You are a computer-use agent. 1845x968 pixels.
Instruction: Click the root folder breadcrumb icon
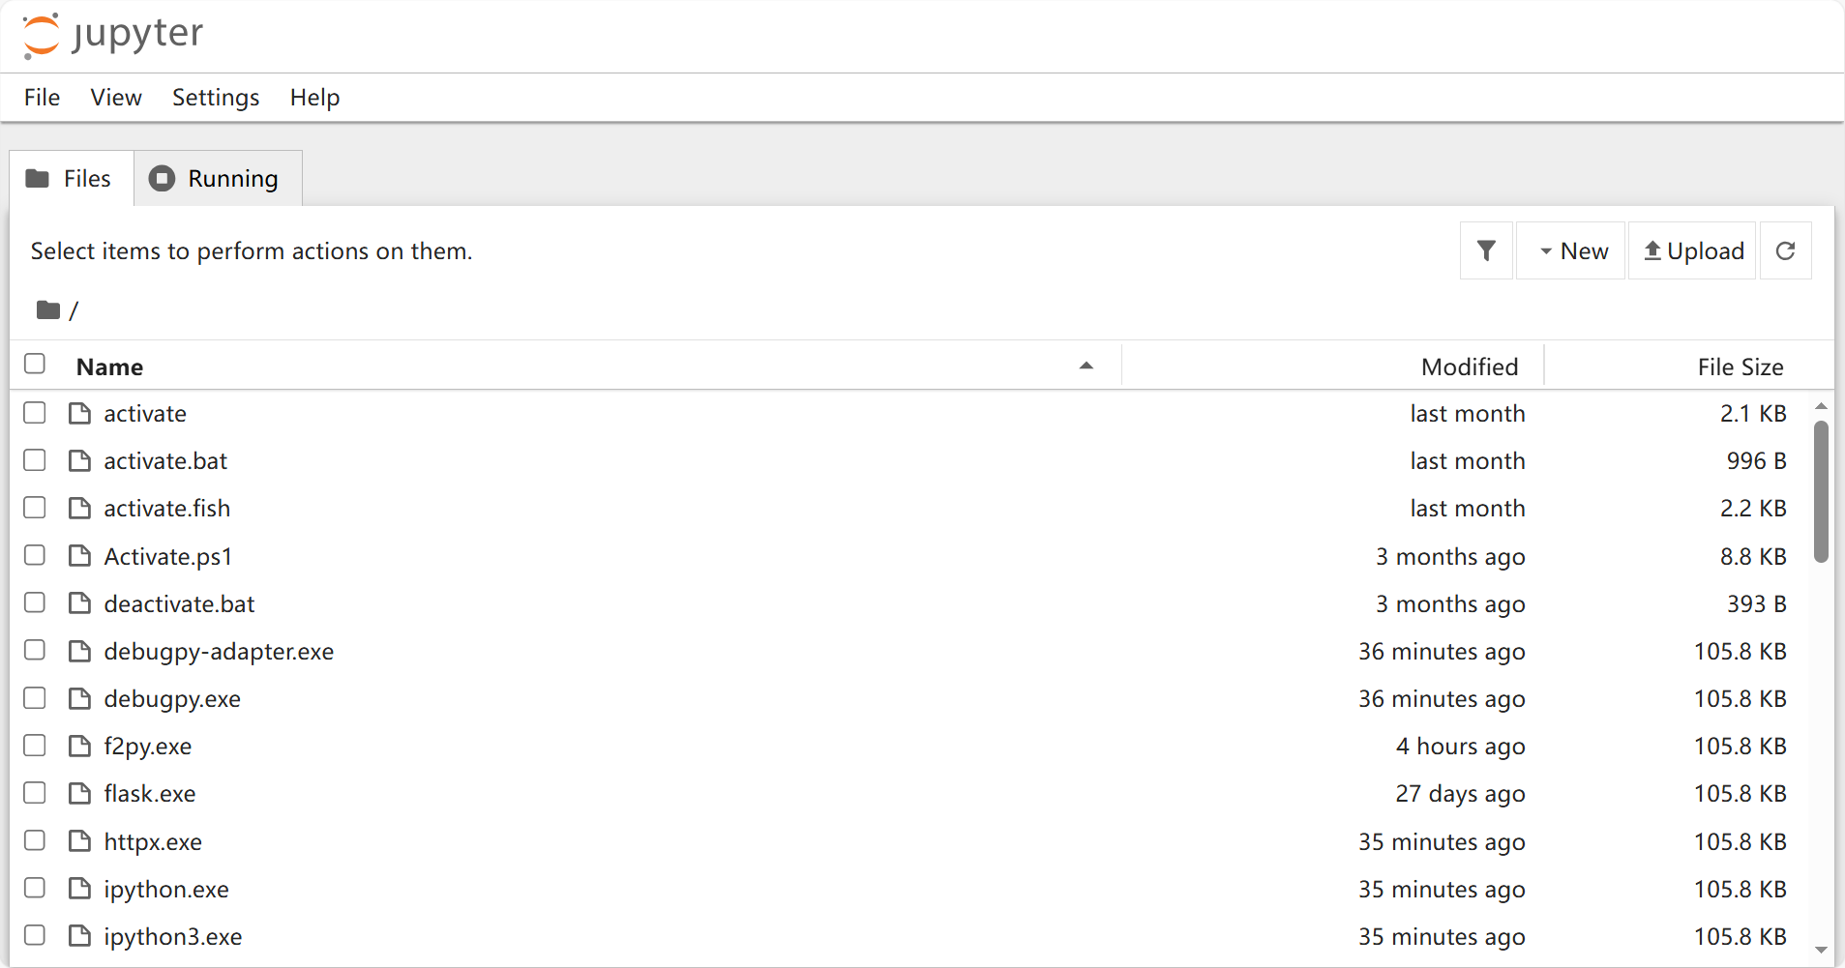pos(46,309)
